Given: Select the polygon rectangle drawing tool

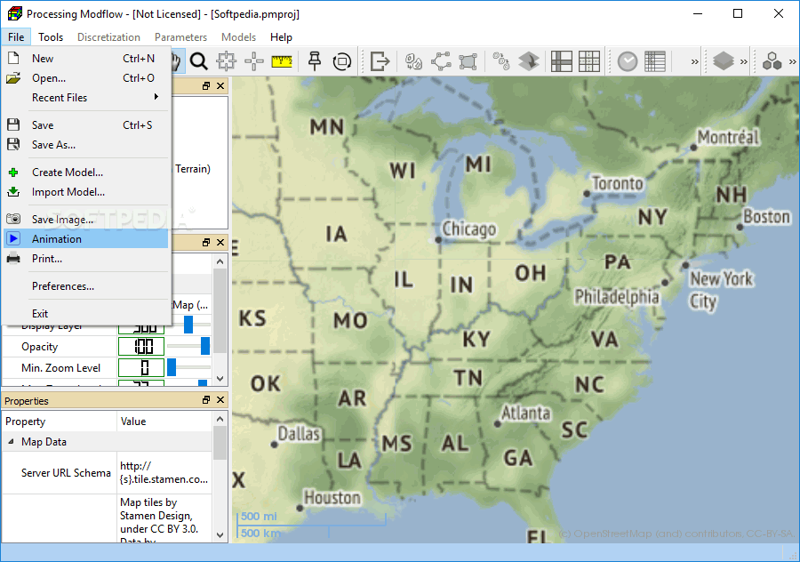Looking at the screenshot, I should pyautogui.click(x=468, y=61).
